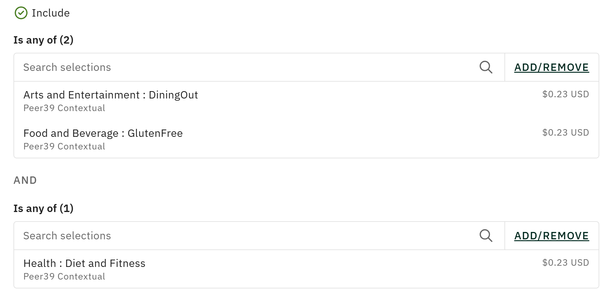This screenshot has width=606, height=297.
Task: Select the Health : Diet and Fitness entry
Action: point(84,263)
